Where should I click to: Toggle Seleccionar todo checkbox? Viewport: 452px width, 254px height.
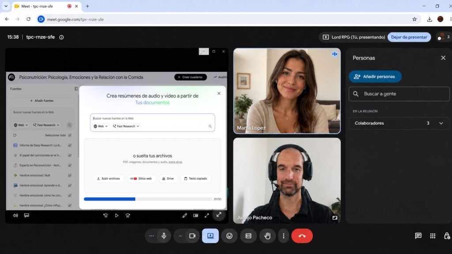69,135
